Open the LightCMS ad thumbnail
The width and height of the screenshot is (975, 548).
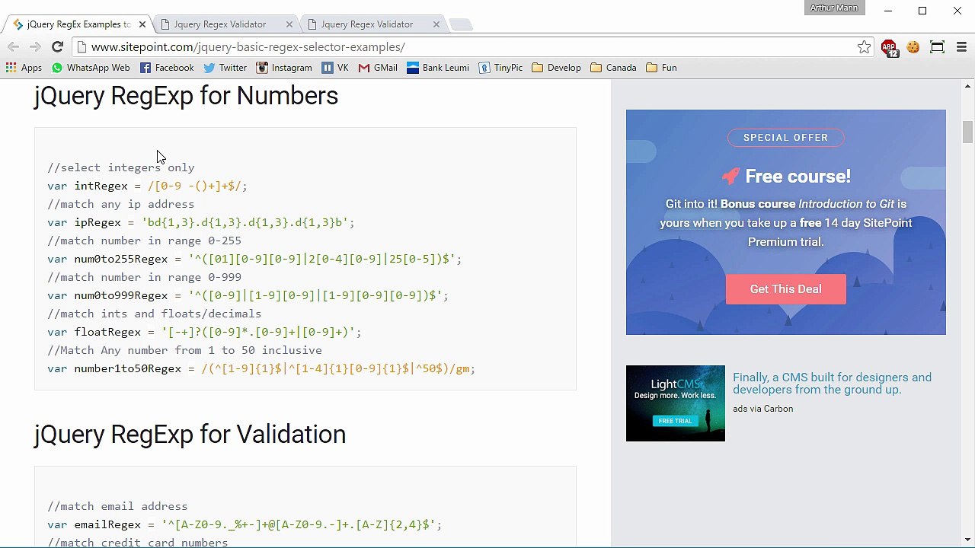tap(676, 403)
